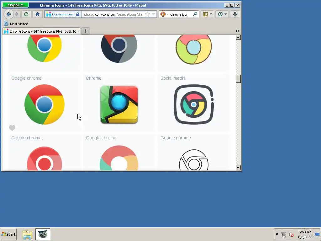Open the bookmarks menu toolbar button
The height and width of the screenshot is (241, 321).
[x=206, y=14]
